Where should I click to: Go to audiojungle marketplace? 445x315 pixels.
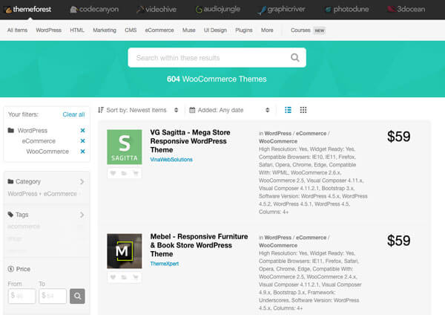pyautogui.click(x=217, y=10)
